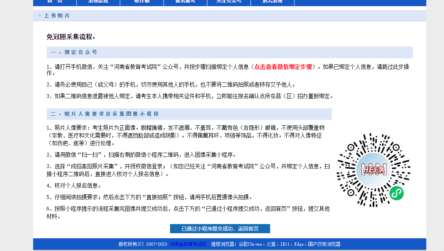Viewport: 444px width, 251px height.
Task: Click the 免冠照采集流程 title
Action: click(x=71, y=37)
